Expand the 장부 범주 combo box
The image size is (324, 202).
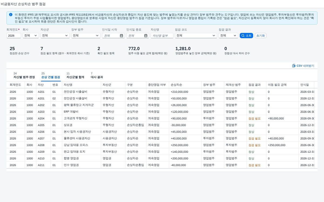click(x=86, y=36)
